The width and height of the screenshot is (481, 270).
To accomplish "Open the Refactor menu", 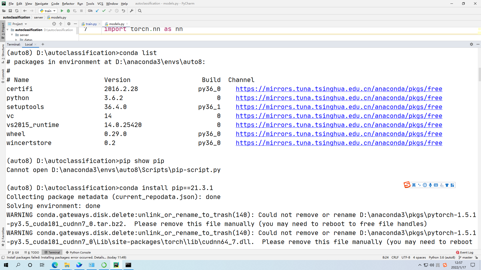I will coord(68,3).
